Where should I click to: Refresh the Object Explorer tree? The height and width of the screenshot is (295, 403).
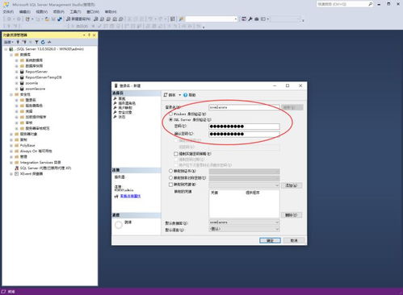tap(43, 42)
